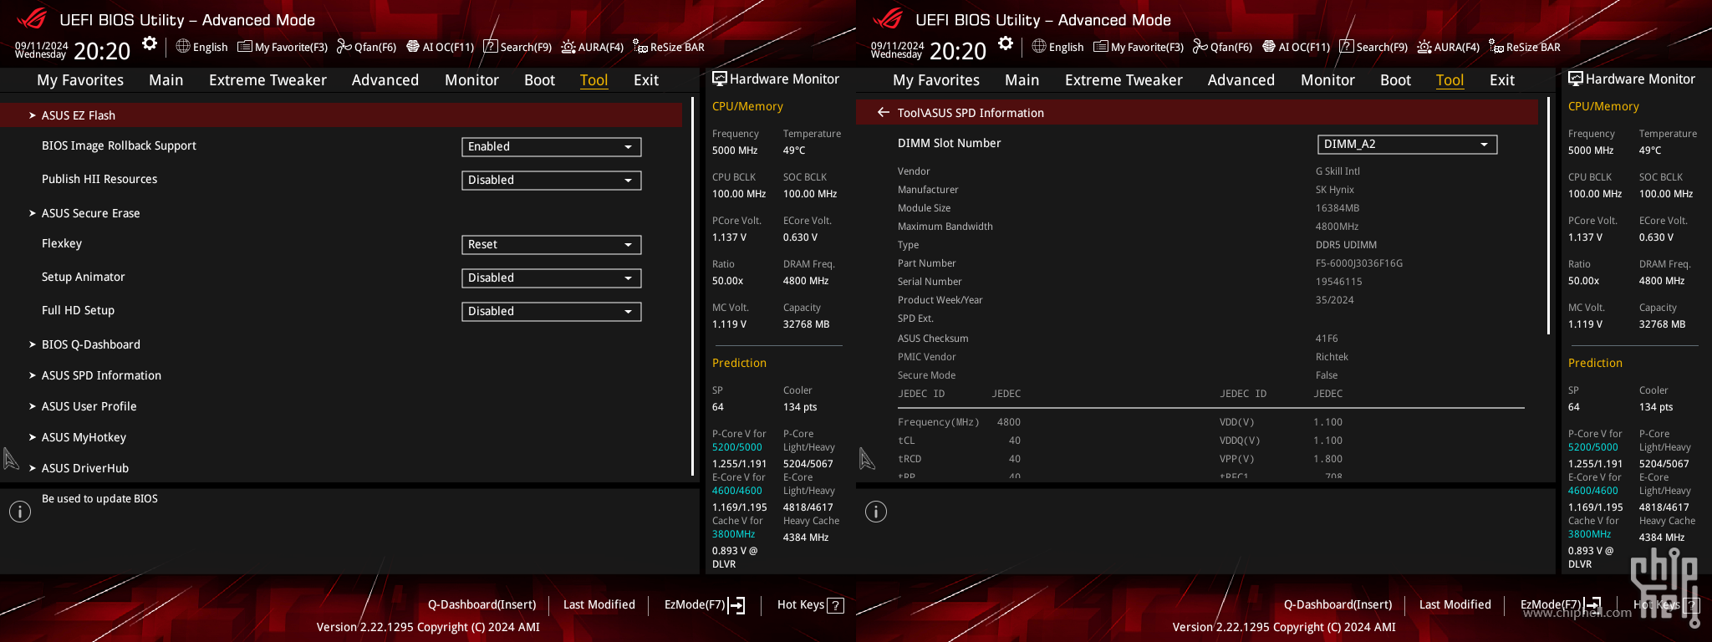
Task: Click clock 20:20 in left window
Action: [x=102, y=51]
